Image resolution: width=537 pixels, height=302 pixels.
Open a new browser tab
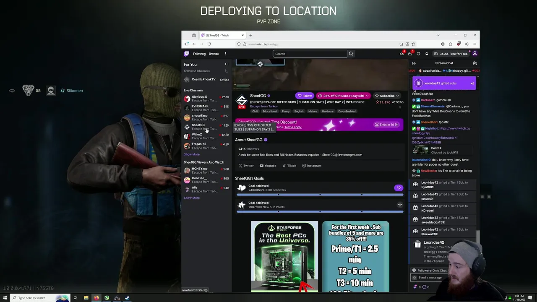coord(250,35)
